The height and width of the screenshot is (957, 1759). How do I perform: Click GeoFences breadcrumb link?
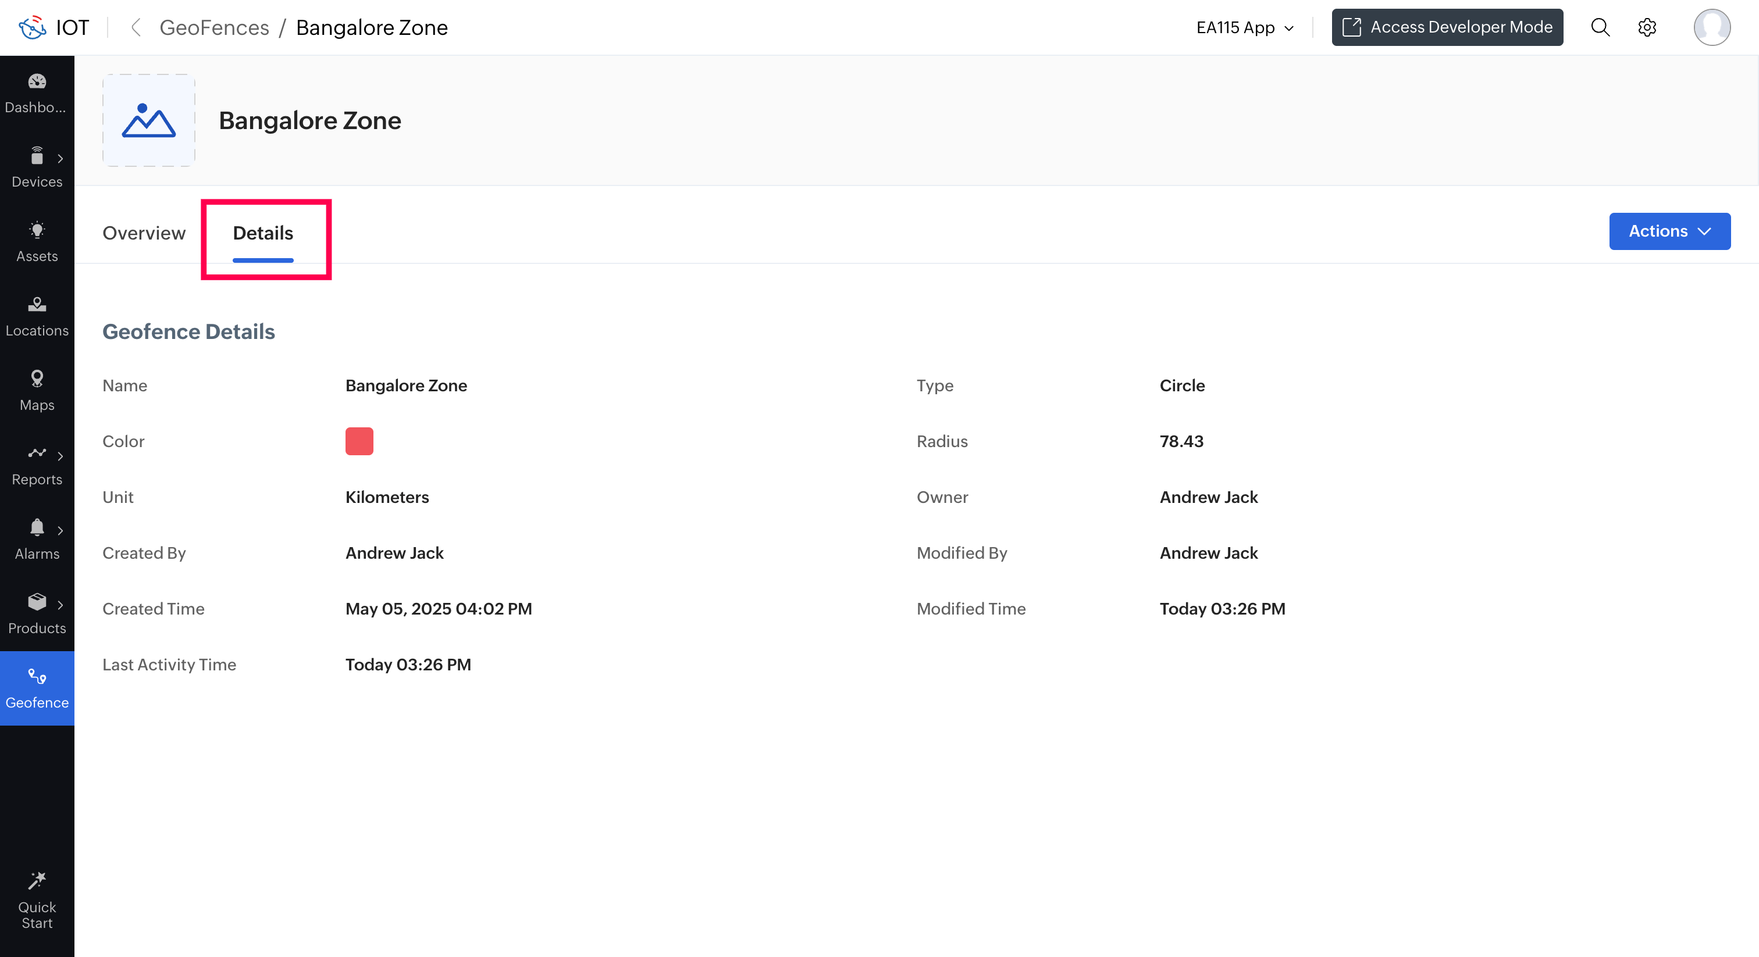coord(215,27)
